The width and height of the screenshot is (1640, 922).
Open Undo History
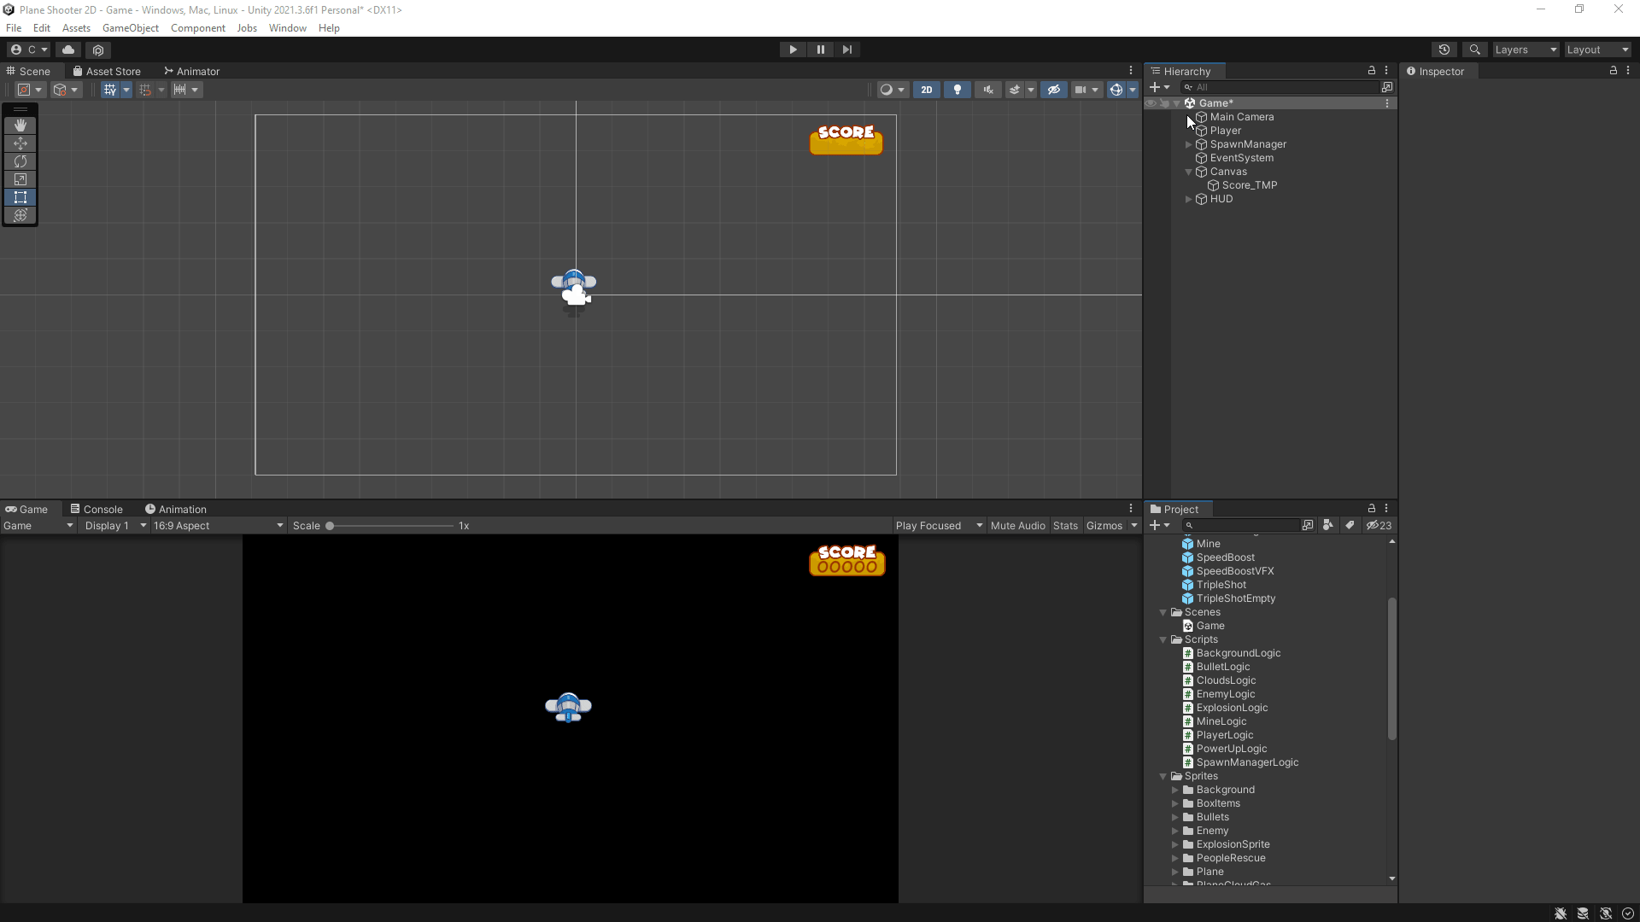(1444, 50)
